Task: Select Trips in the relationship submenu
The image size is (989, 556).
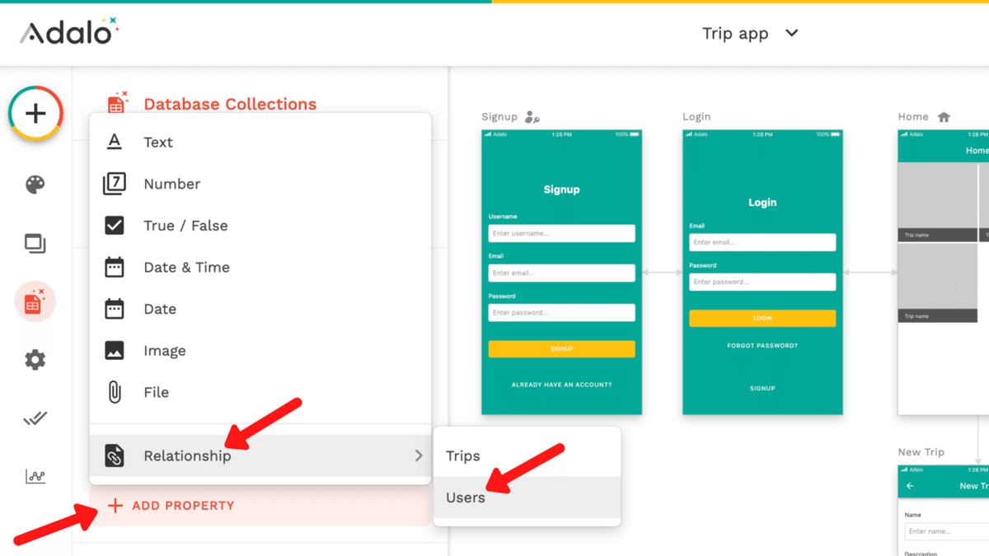Action: [527, 456]
